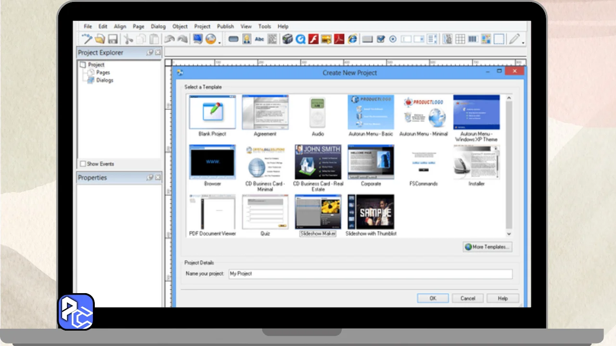
Task: Enable the Show Events checkbox
Action: tap(83, 164)
